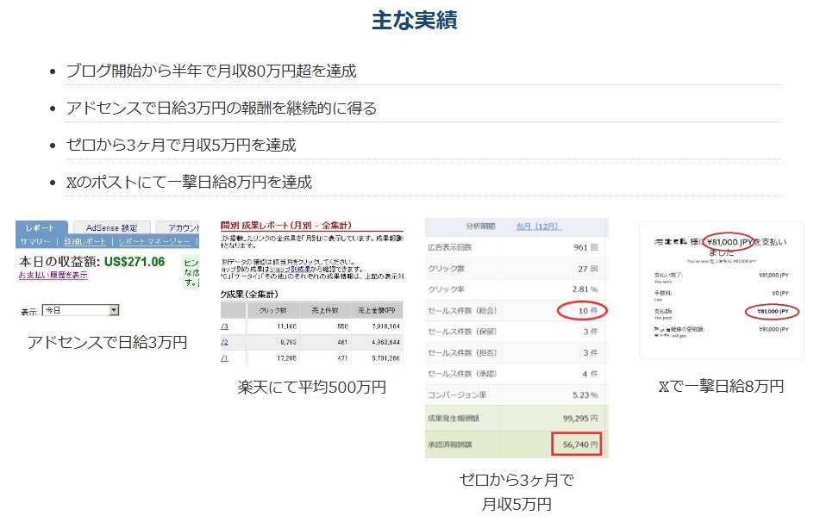Click the circled 10件 sales count

click(582, 310)
